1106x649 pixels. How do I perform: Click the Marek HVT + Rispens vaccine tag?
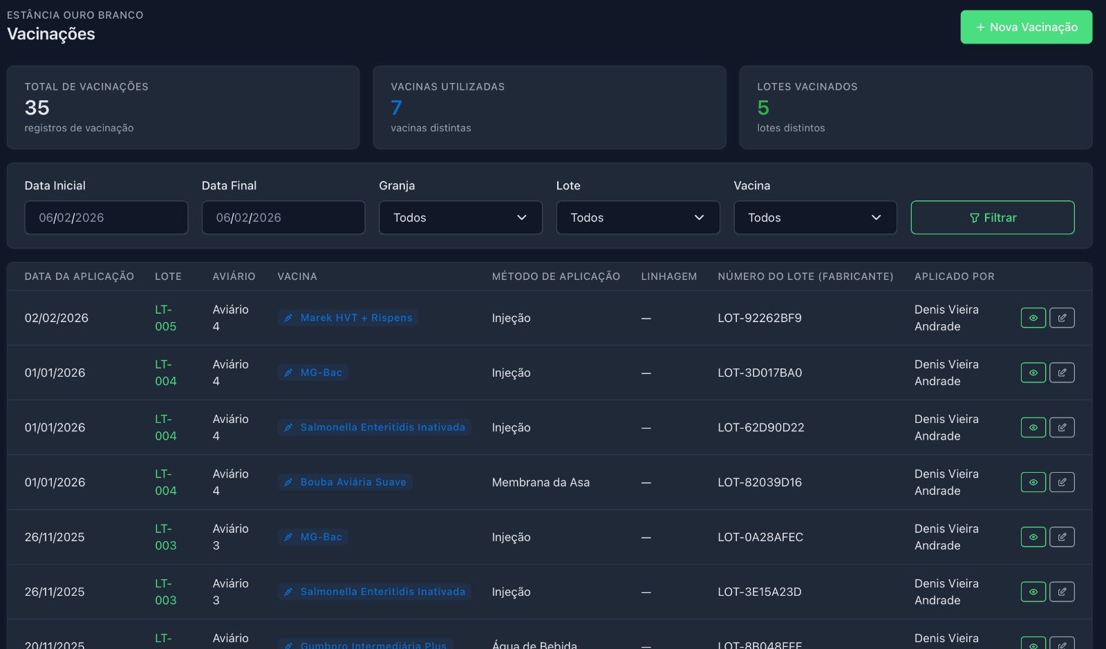(348, 318)
